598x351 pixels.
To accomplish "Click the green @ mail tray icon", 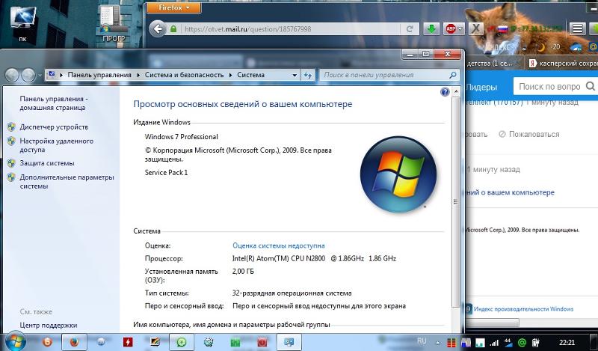I will click(x=522, y=343).
